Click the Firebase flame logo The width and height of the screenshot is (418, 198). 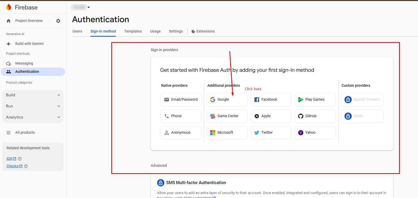coord(9,7)
